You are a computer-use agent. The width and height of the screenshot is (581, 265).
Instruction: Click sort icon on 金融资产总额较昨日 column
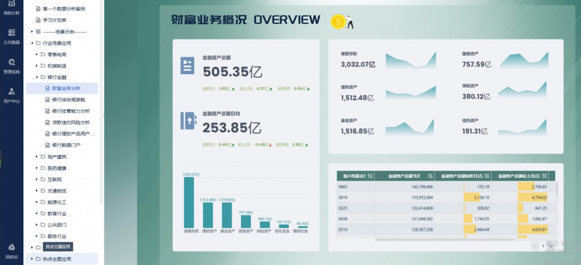(x=487, y=176)
